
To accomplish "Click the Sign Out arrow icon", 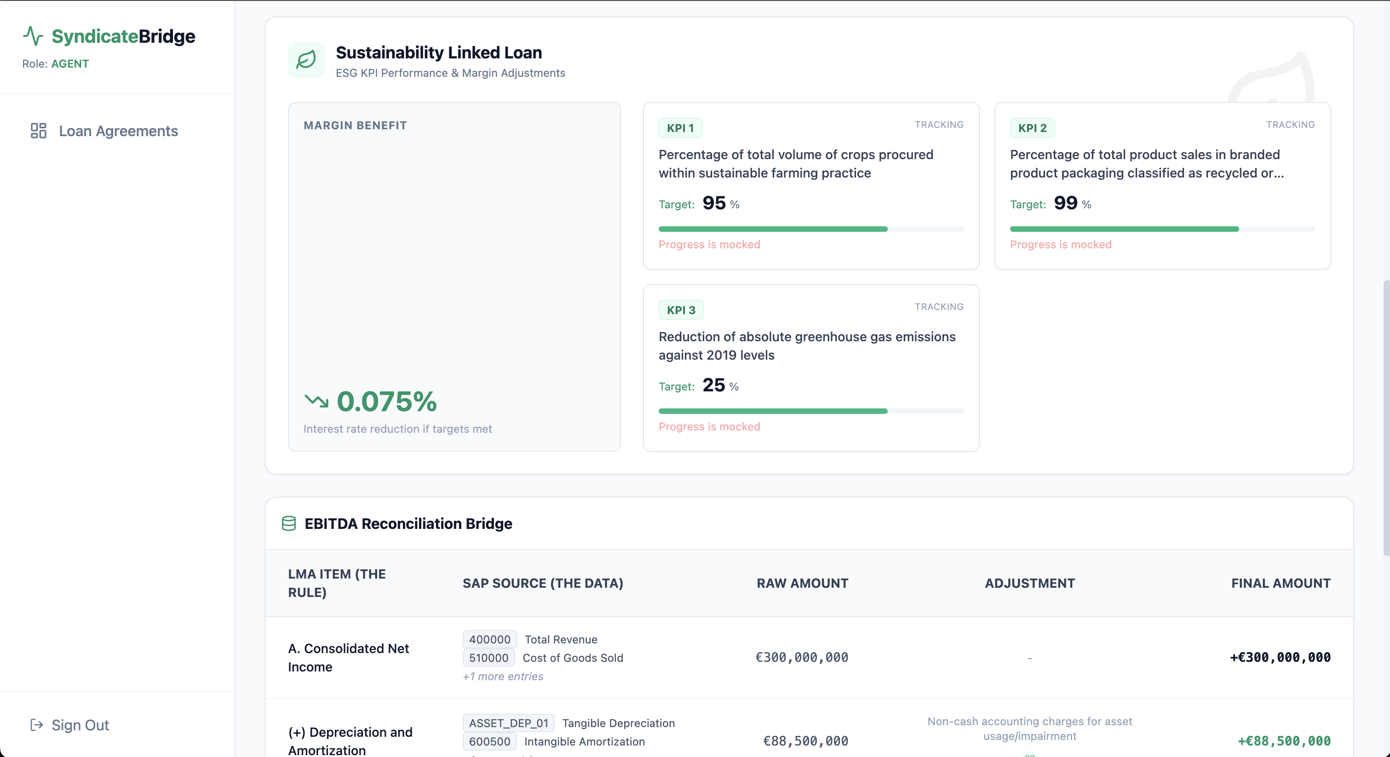I will [36, 725].
